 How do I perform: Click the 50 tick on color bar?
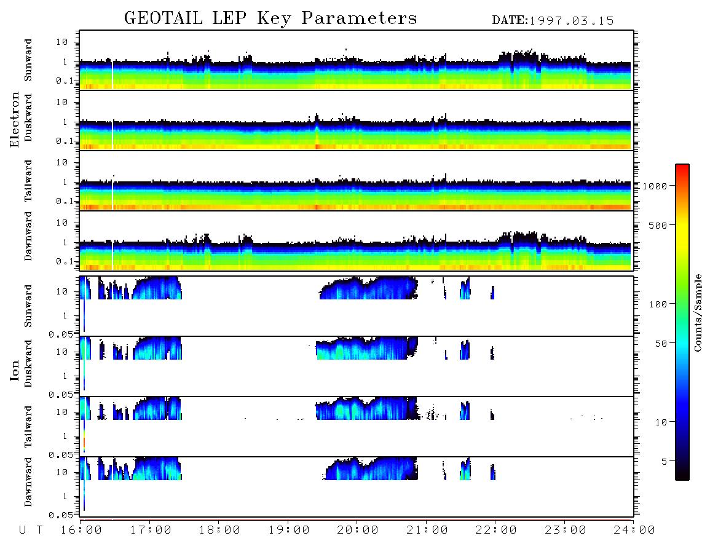[x=661, y=344]
